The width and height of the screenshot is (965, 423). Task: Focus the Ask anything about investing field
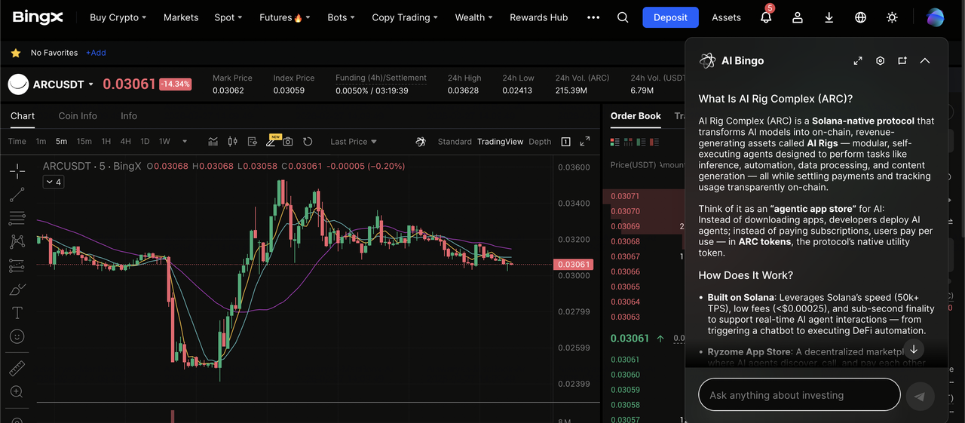[x=799, y=395]
